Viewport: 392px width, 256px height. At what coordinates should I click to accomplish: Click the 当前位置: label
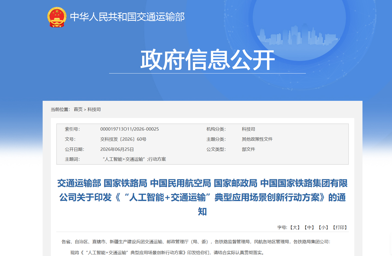[60, 109]
